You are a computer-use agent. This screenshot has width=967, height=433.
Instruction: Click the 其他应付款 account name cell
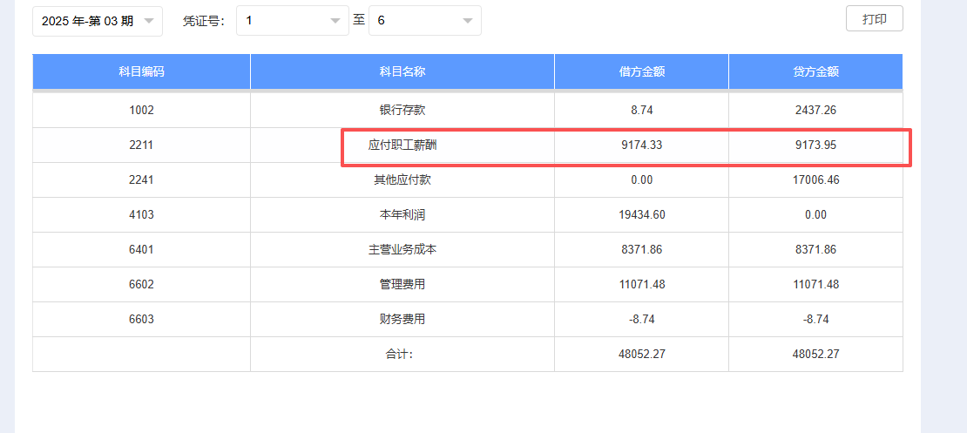[x=402, y=180]
